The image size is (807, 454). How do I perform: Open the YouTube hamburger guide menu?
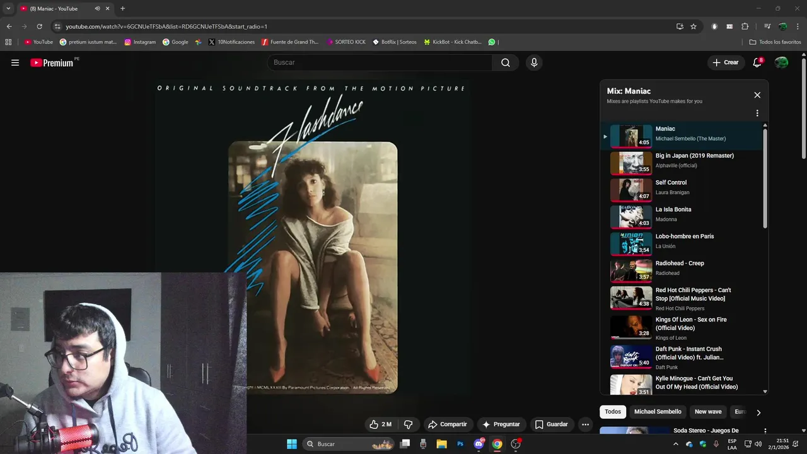15,62
